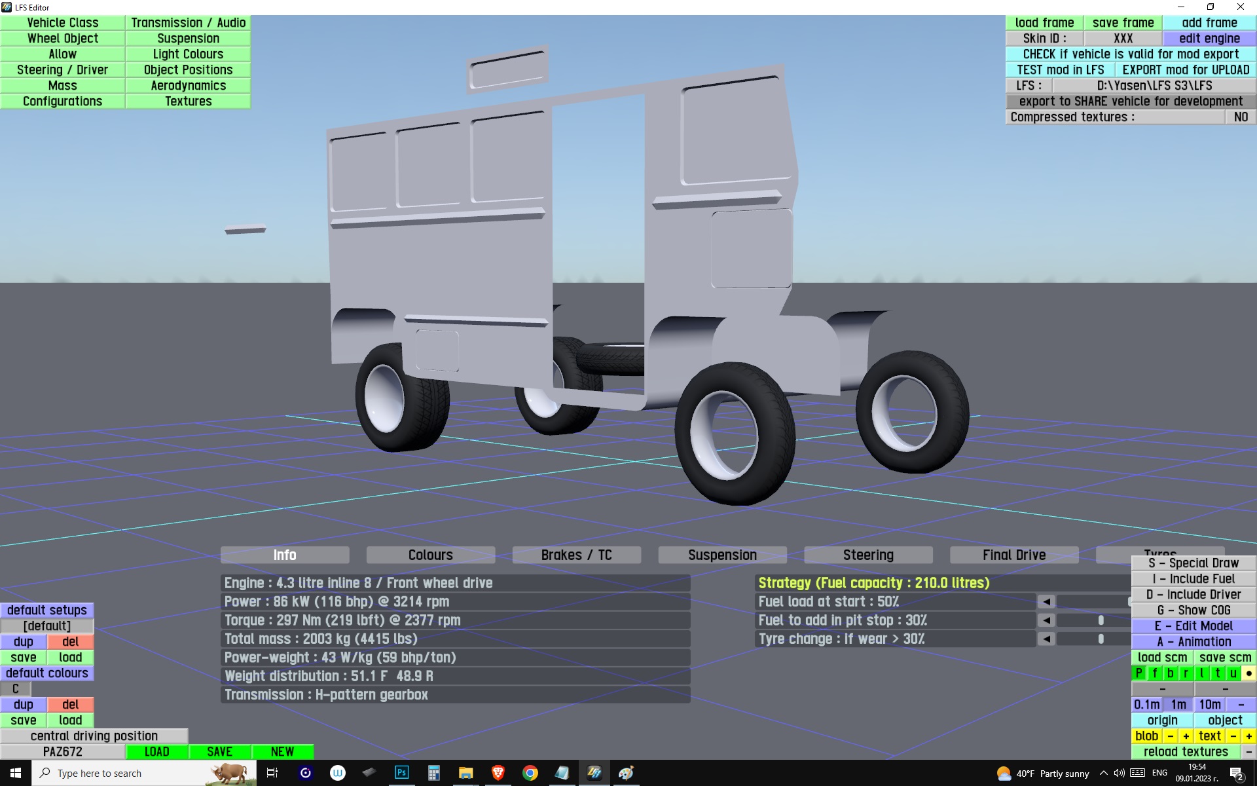Click the Fuel load at start left arrow
This screenshot has height=786, width=1257.
(x=1046, y=601)
